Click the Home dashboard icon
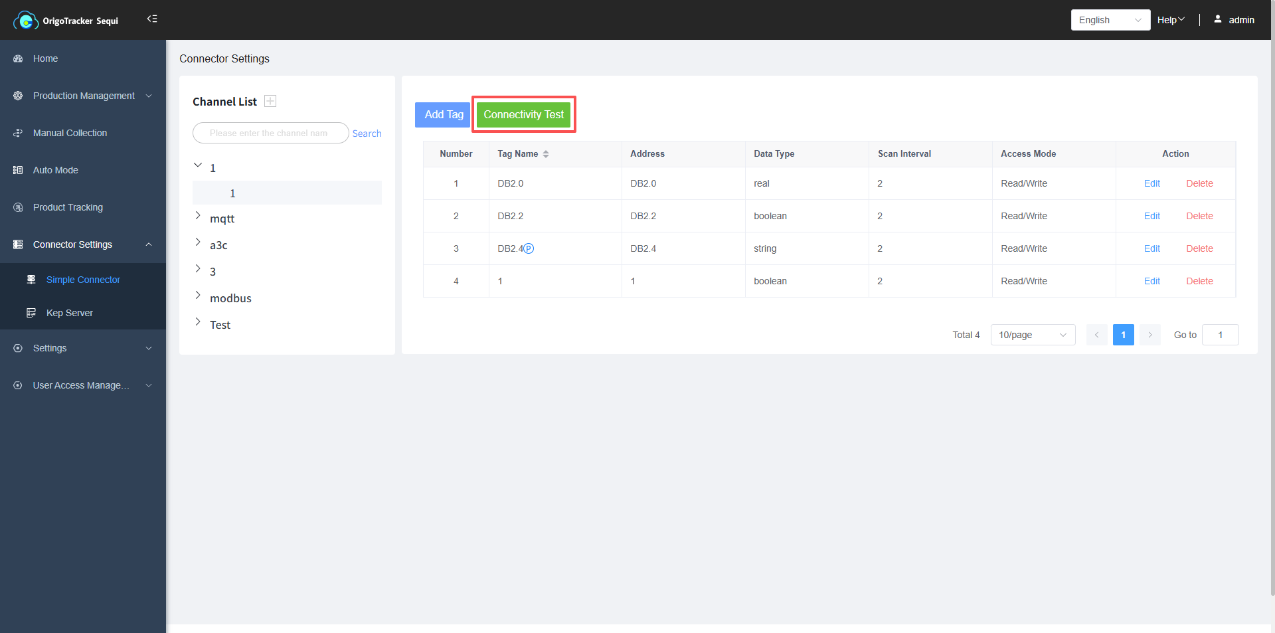Image resolution: width=1275 pixels, height=633 pixels. point(18,58)
